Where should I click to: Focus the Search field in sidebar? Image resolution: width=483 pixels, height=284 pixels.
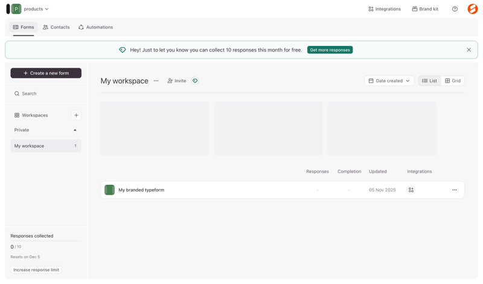coord(46,94)
